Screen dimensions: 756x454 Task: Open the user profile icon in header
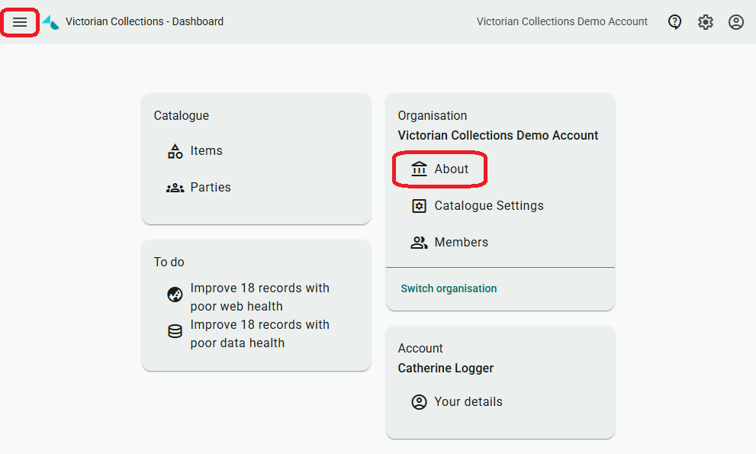coord(735,21)
